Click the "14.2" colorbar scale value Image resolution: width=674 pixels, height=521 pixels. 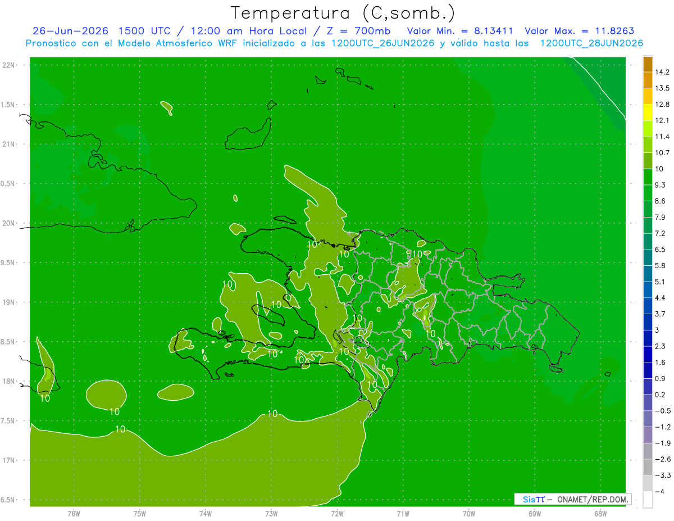[662, 72]
